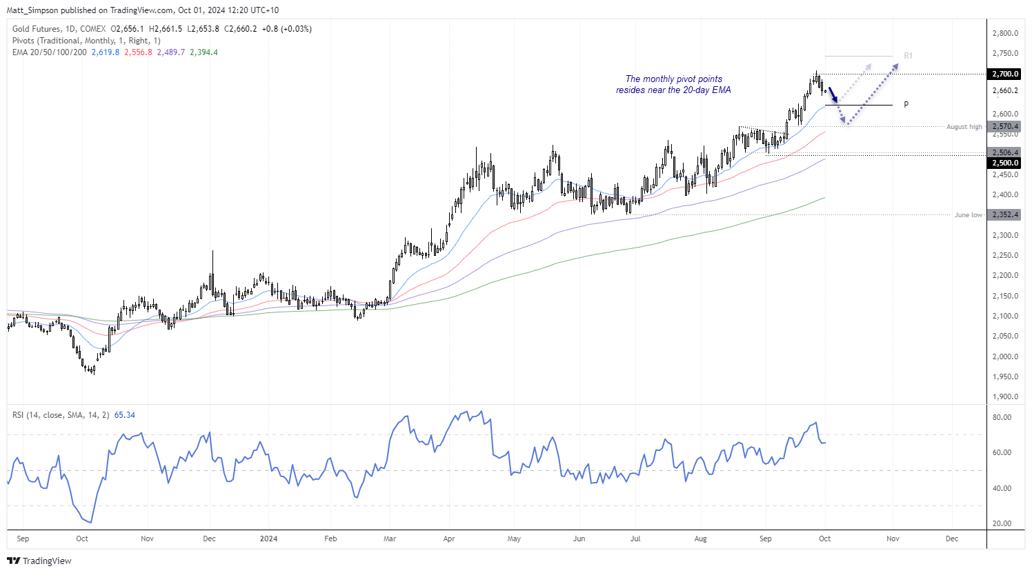
Task: Click the 2,100.0 price axis label
Action: pyautogui.click(x=1005, y=316)
